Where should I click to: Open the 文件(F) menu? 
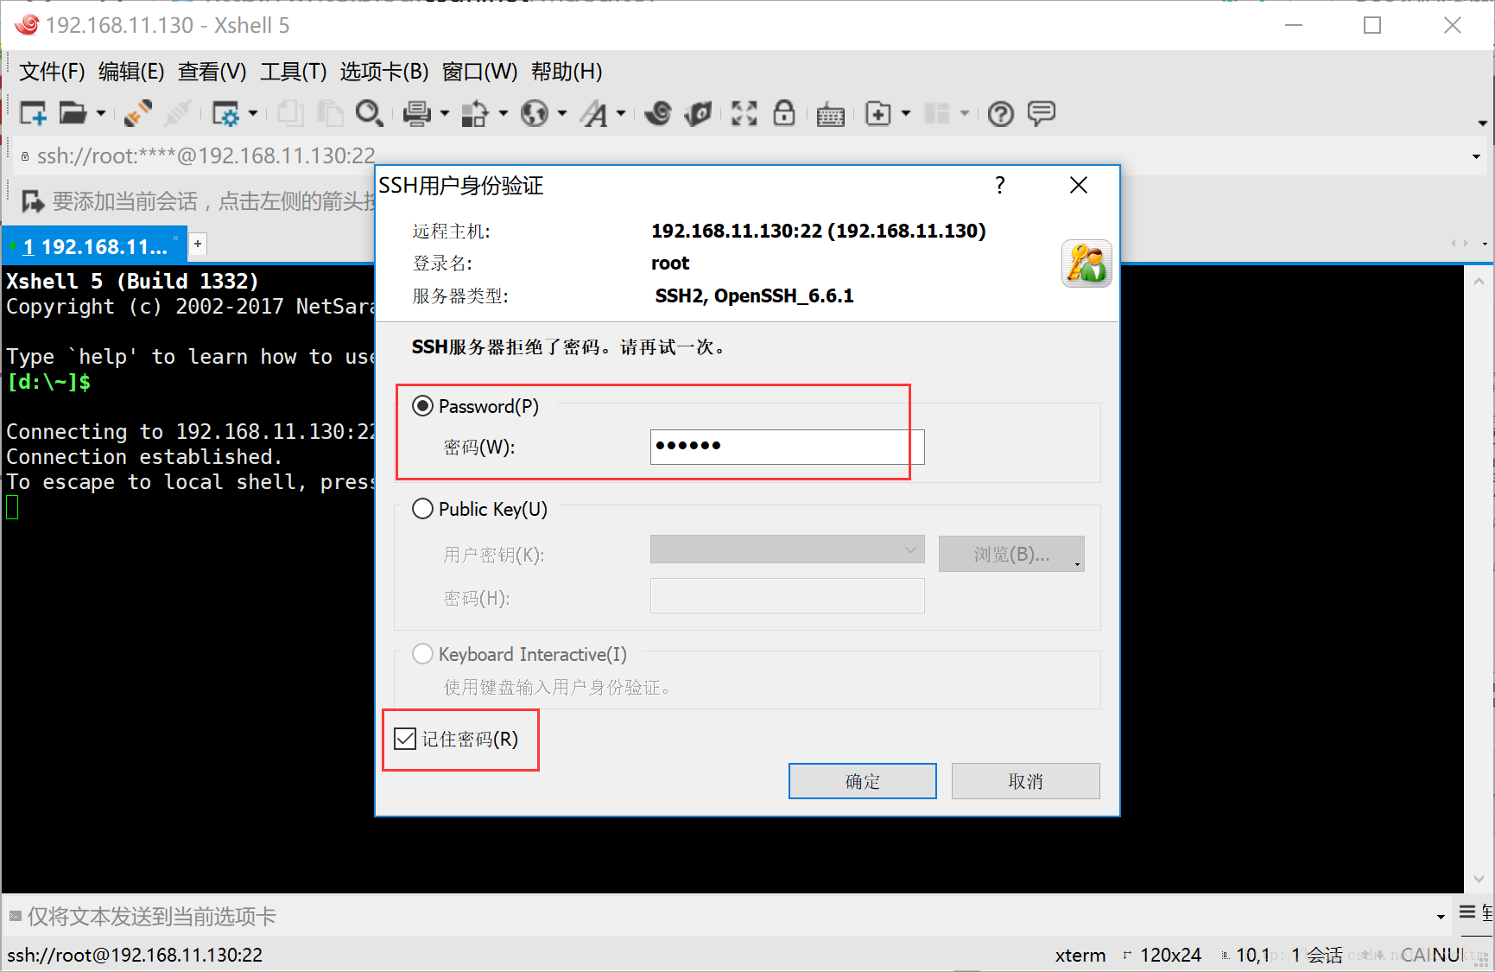pos(52,72)
